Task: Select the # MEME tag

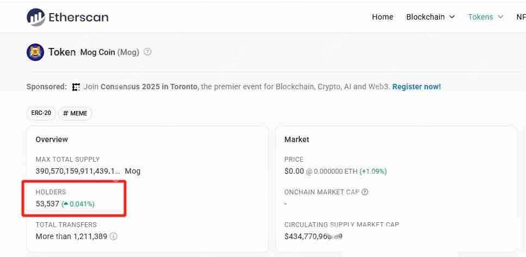Action: tap(75, 113)
